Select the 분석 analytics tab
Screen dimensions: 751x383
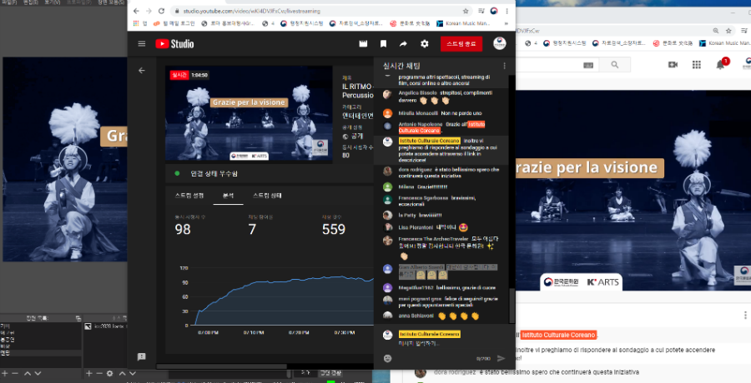(x=228, y=196)
